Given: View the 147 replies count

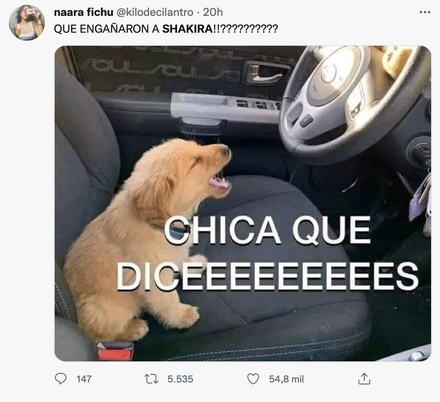Looking at the screenshot, I should 84,379.
